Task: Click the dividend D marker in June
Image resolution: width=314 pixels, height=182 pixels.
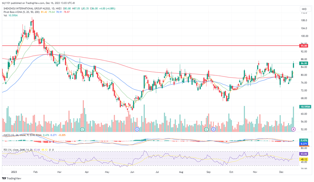Action: point(137,129)
